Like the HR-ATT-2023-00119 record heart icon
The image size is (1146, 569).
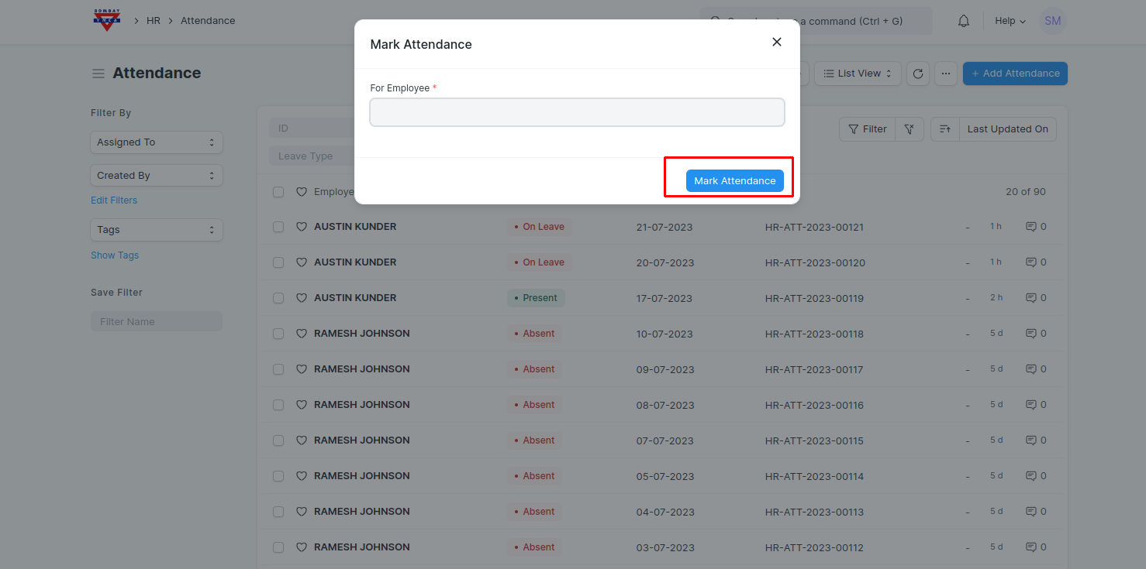click(x=302, y=298)
